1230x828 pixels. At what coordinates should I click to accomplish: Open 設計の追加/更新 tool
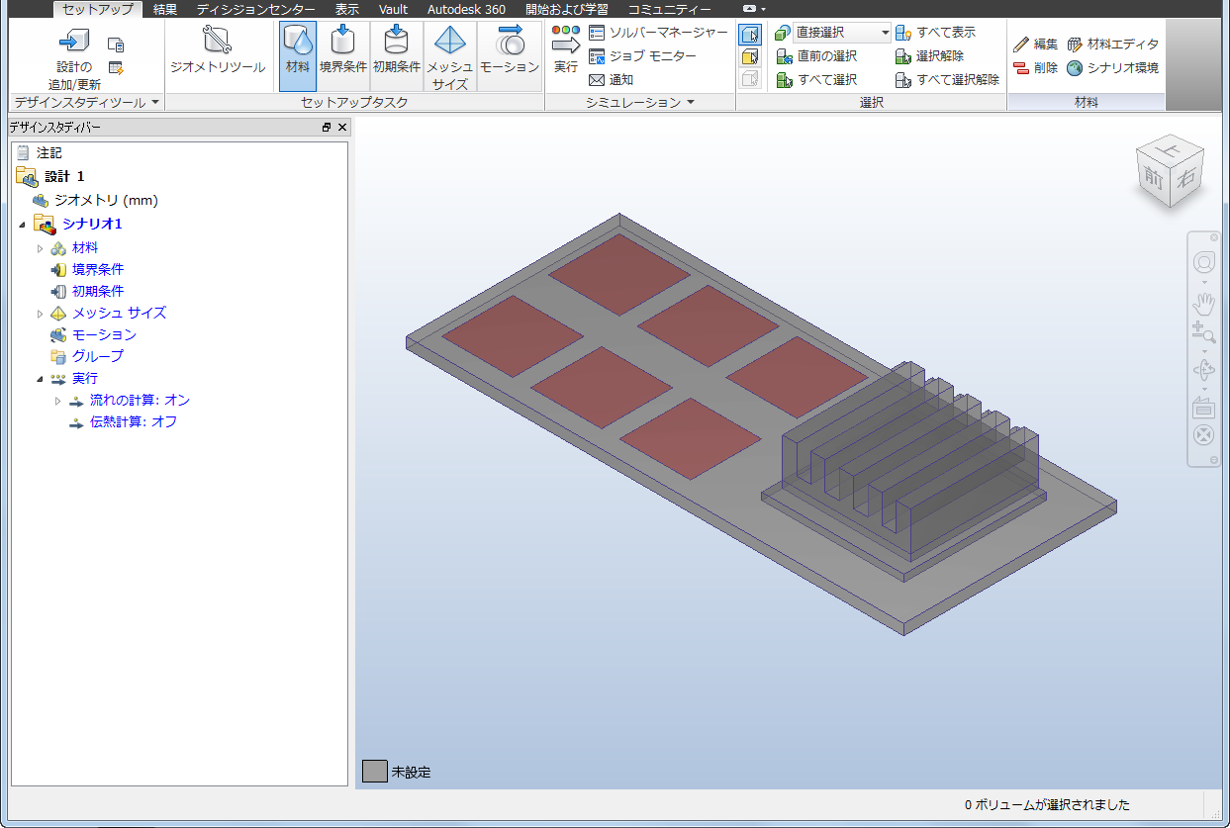coord(74,58)
